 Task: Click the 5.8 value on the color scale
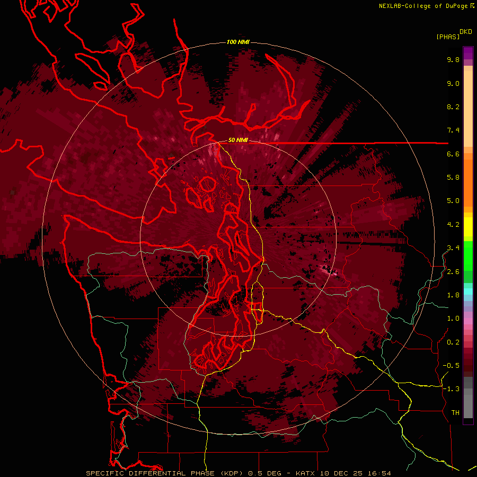(453, 178)
